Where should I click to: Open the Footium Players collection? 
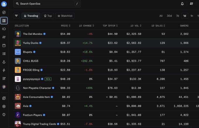pos(32,115)
